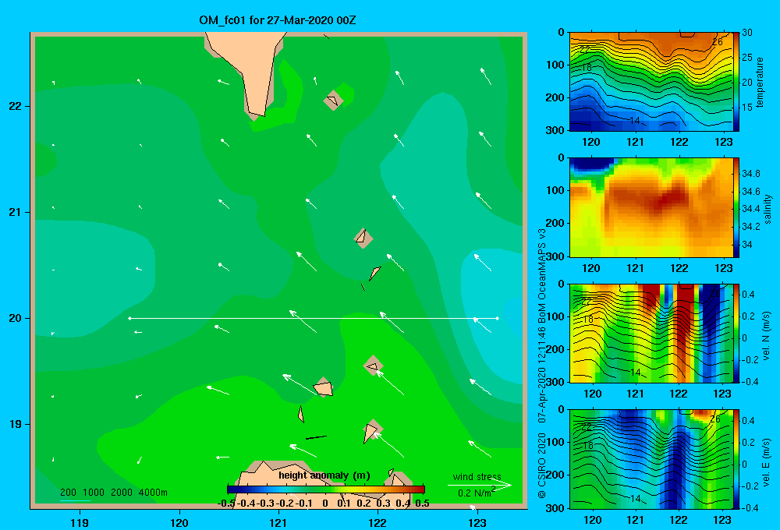The width and height of the screenshot is (780, 530).
Task: Click the CSIRO BoM OceanMAPS copyright text
Action: coord(542,363)
